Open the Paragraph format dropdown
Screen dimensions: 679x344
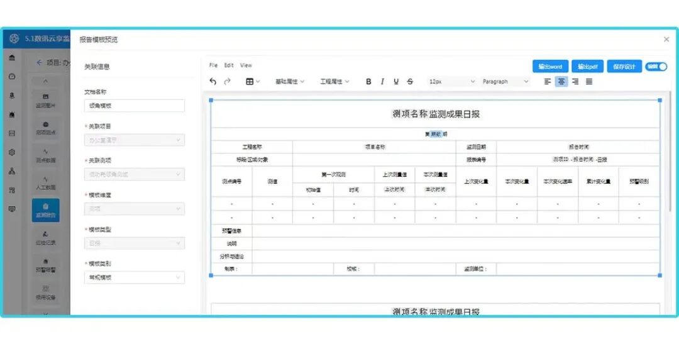point(505,82)
